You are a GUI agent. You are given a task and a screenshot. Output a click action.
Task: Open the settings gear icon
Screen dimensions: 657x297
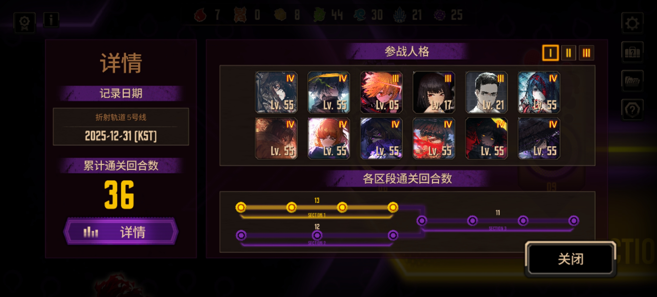tap(632, 23)
